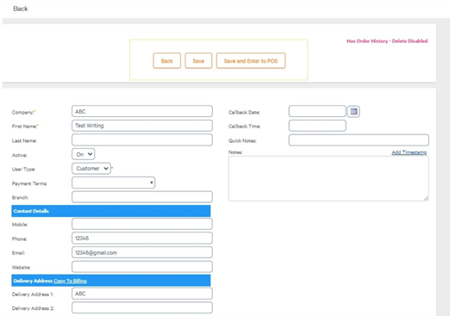
Task: Click Copy To Billing link
Action: click(70, 281)
